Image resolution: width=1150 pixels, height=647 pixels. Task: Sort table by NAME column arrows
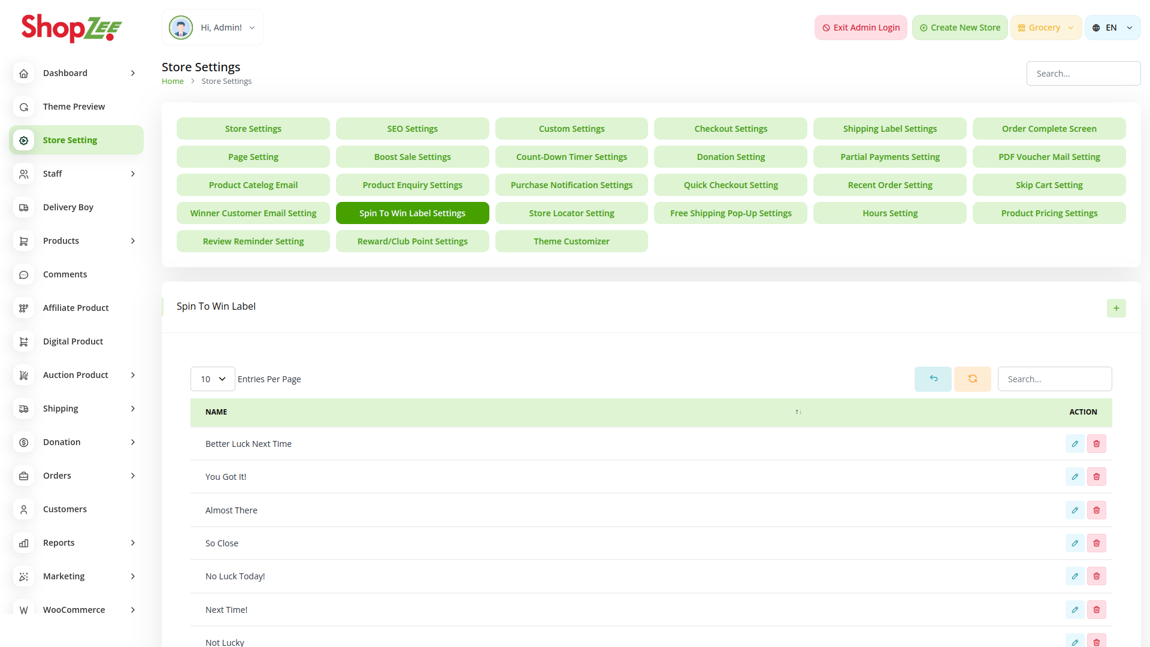(x=798, y=412)
